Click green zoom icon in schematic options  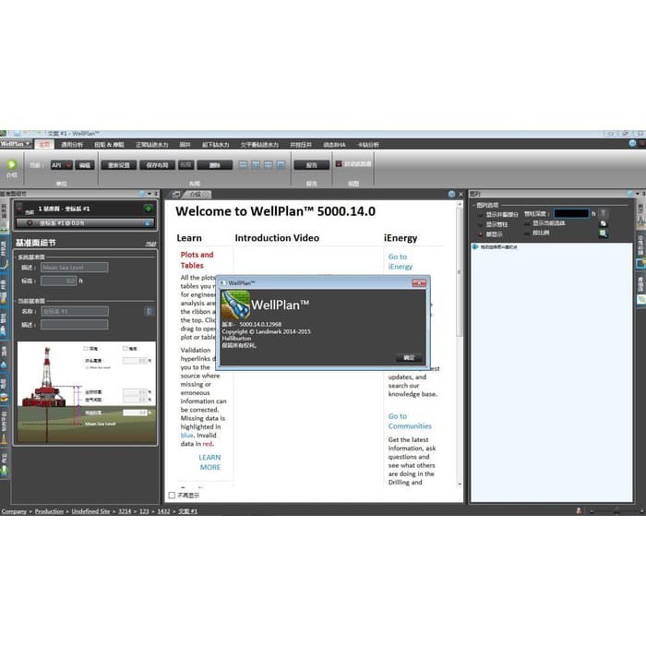coord(604,233)
